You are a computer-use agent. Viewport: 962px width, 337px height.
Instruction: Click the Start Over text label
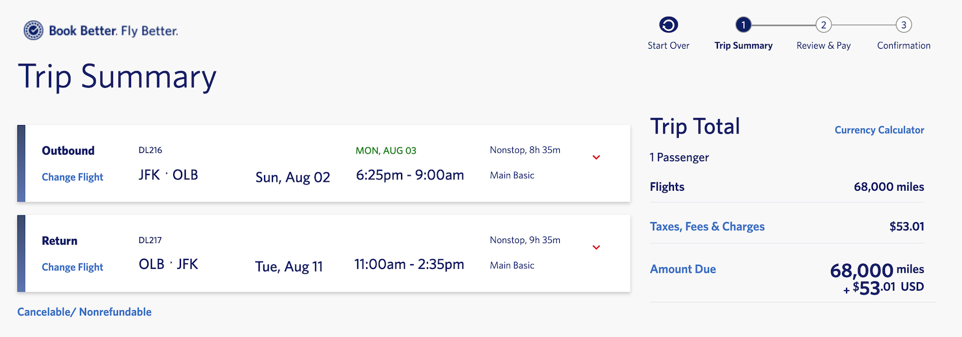click(669, 46)
